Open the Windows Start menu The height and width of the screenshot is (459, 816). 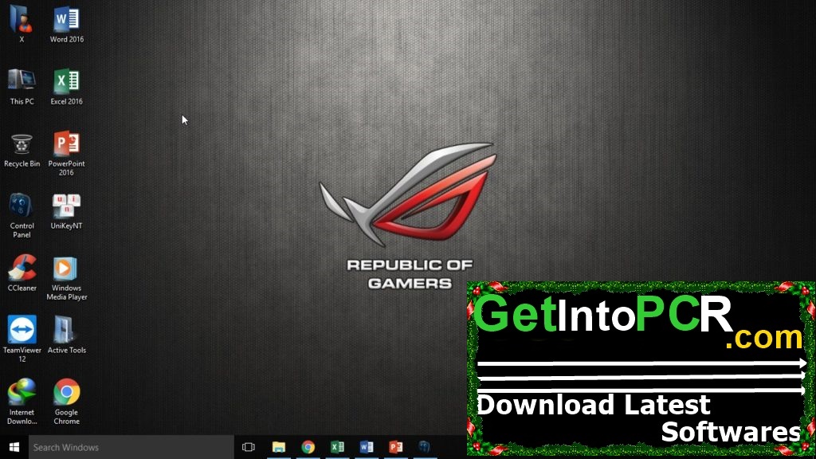(x=14, y=447)
